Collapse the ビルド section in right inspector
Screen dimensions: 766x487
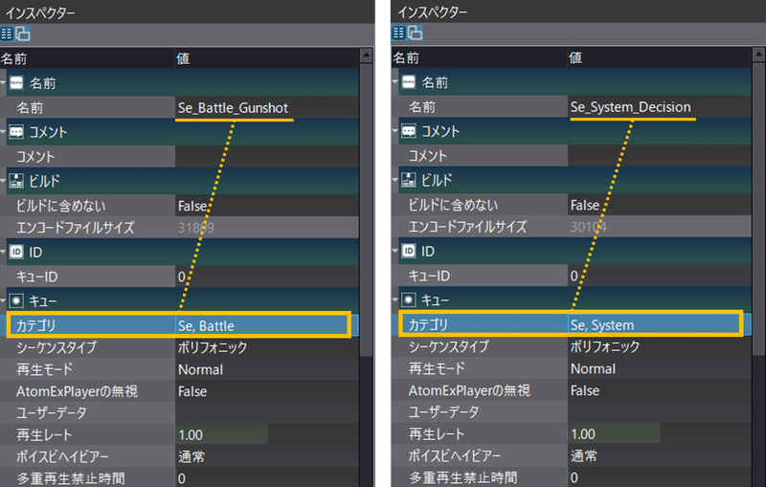tap(394, 179)
